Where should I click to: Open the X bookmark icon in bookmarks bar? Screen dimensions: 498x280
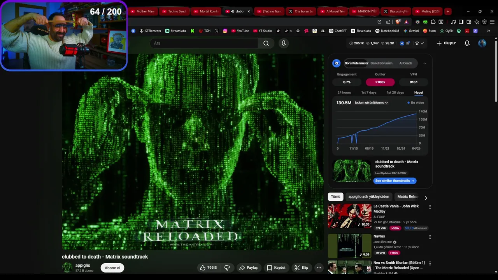click(x=217, y=31)
